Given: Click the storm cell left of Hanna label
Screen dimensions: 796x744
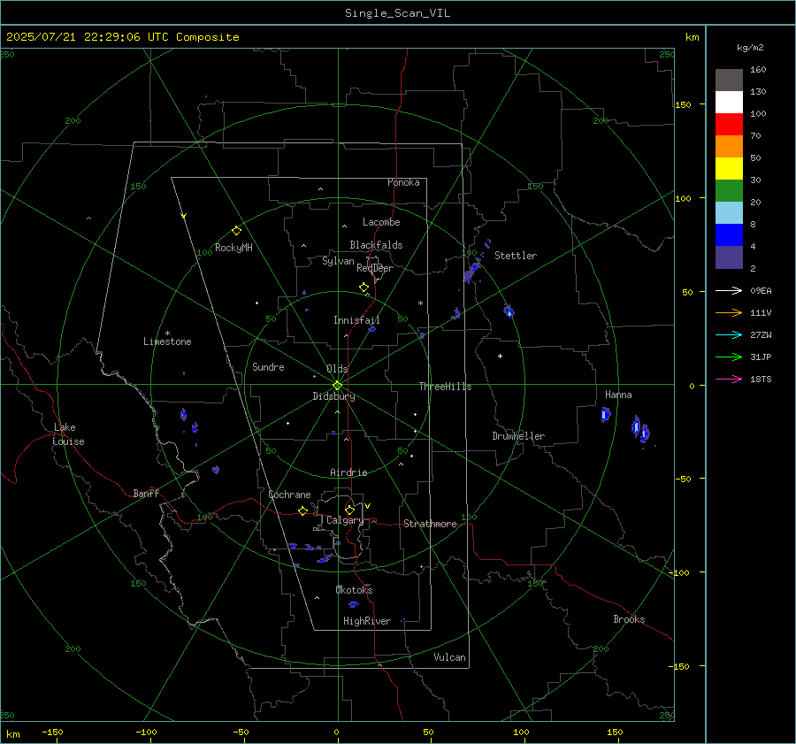Looking at the screenshot, I should 605,414.
